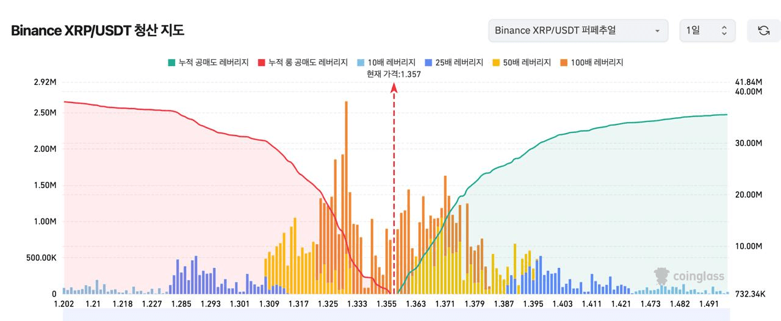Click the 1.227 price axis label

[x=151, y=304]
